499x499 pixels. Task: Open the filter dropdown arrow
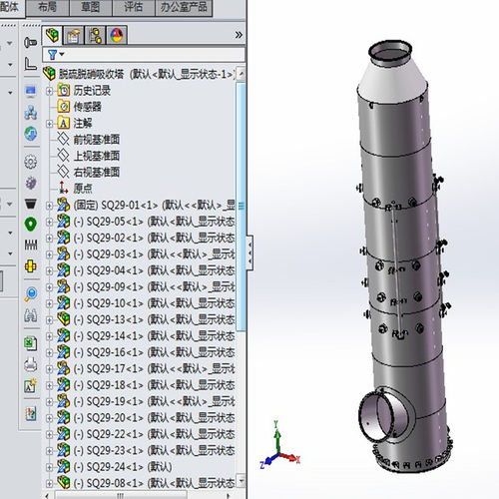pos(62,54)
